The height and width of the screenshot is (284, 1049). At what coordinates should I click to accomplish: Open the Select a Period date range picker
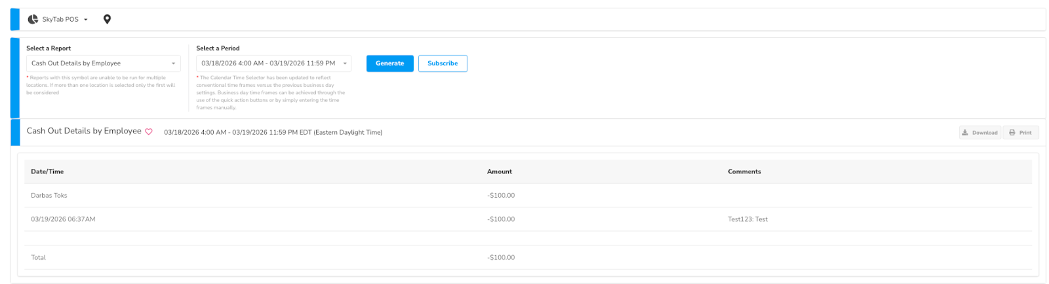273,63
